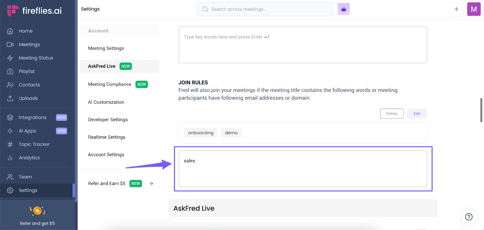Click Refer and Earn $5 link
This screenshot has width=484, height=230.
[x=106, y=183]
